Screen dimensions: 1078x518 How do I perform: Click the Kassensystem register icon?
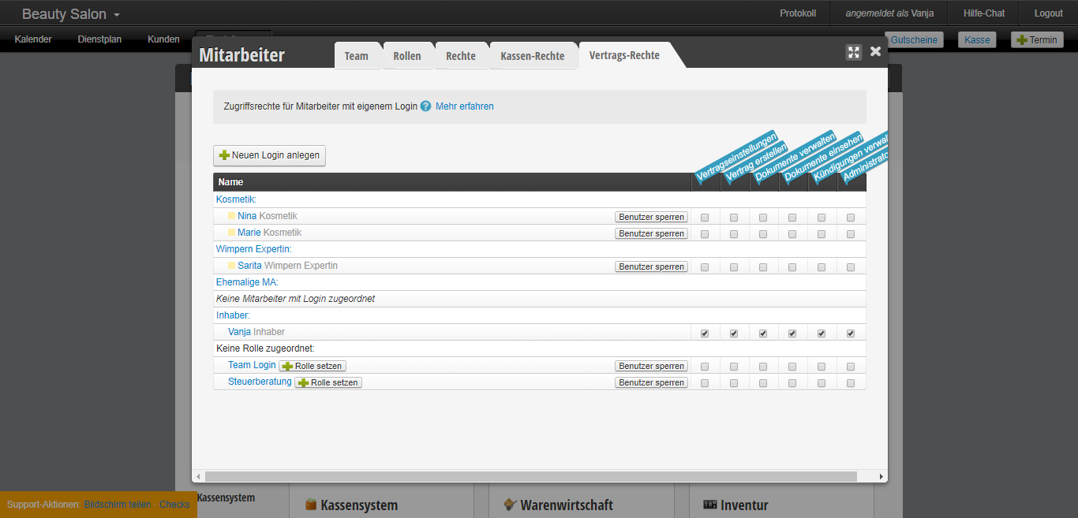click(x=311, y=505)
